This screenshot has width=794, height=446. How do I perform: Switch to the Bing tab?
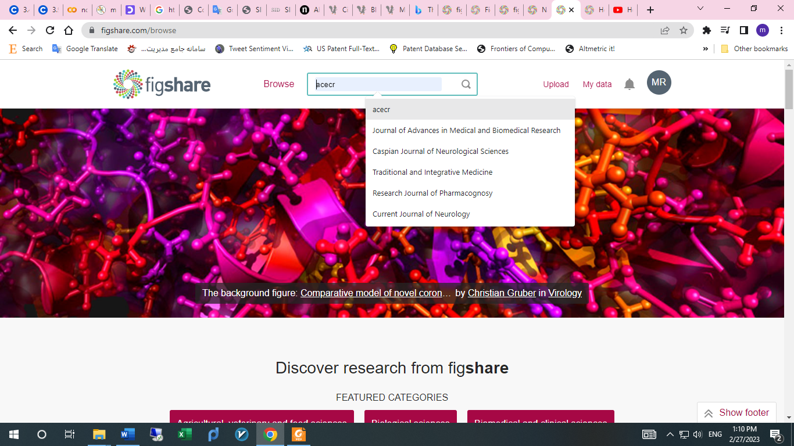point(423,10)
